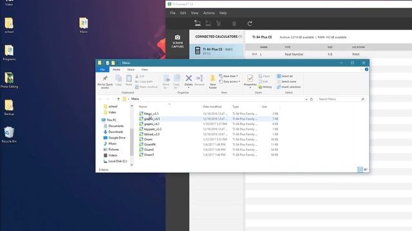Select the Backup desktop folder

(x=9, y=107)
